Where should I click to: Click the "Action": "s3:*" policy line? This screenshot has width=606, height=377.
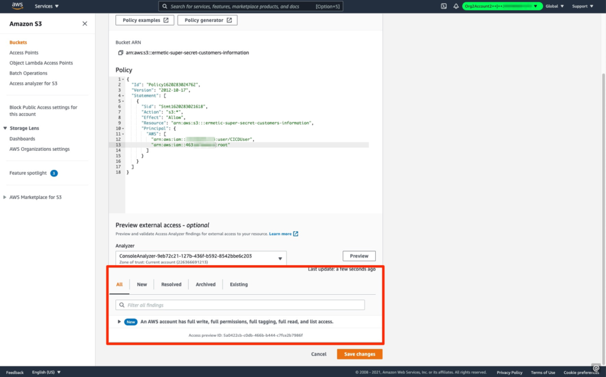[x=162, y=112]
